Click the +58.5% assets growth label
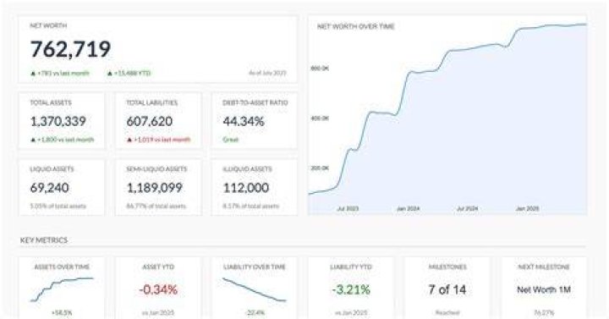This screenshot has height=319, width=609. tap(62, 312)
